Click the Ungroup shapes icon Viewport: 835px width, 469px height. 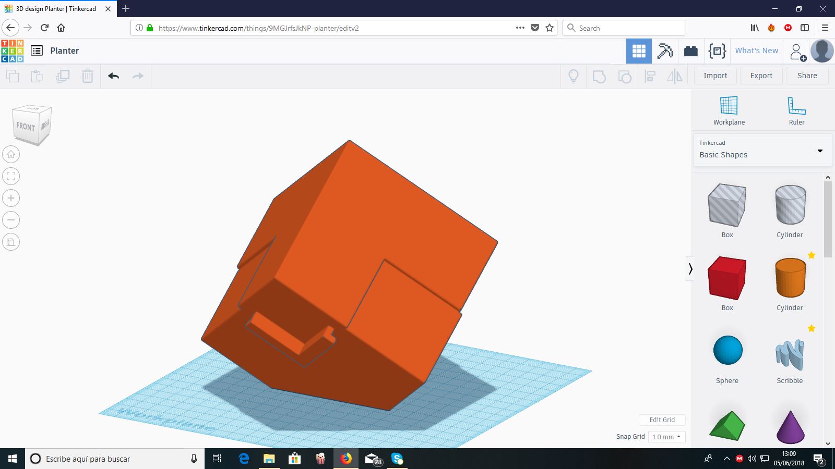pyautogui.click(x=624, y=77)
